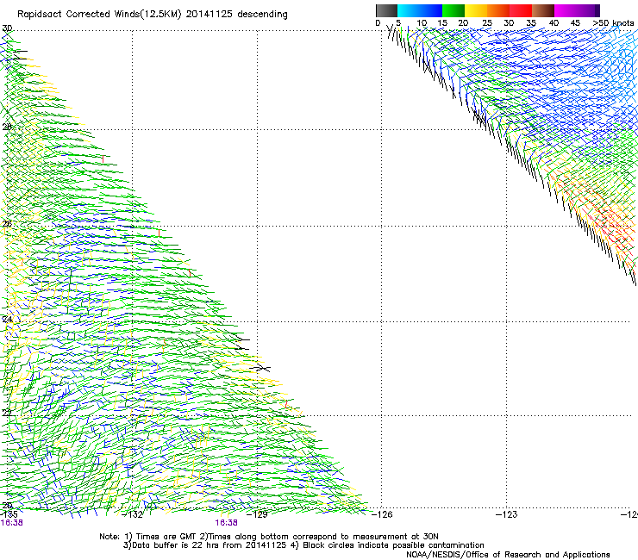Click the green 15-20 knots legend swatch
638x560 pixels.
pos(453,10)
